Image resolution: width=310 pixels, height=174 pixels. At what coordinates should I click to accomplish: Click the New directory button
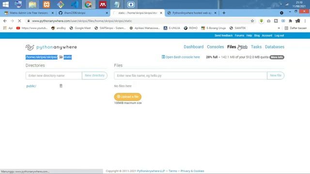click(94, 75)
